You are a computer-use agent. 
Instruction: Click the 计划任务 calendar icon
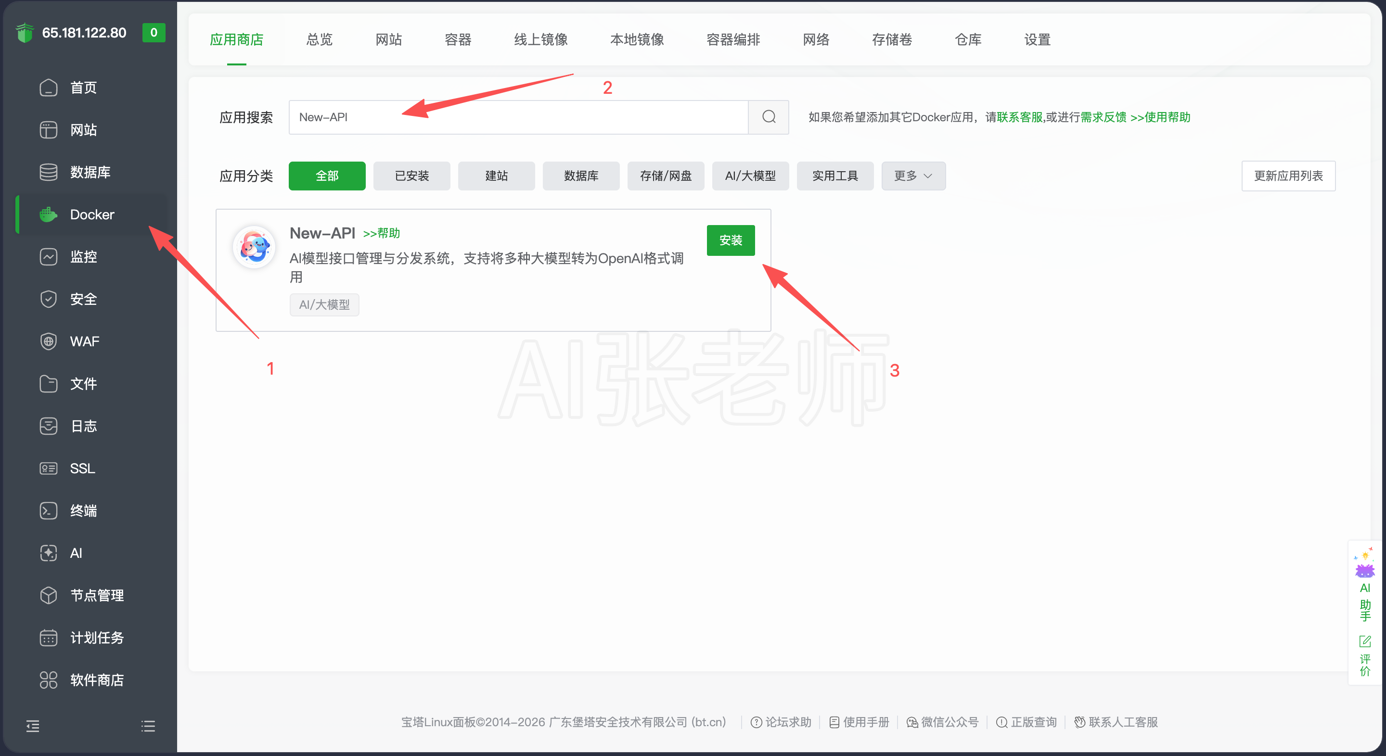pyautogui.click(x=49, y=638)
